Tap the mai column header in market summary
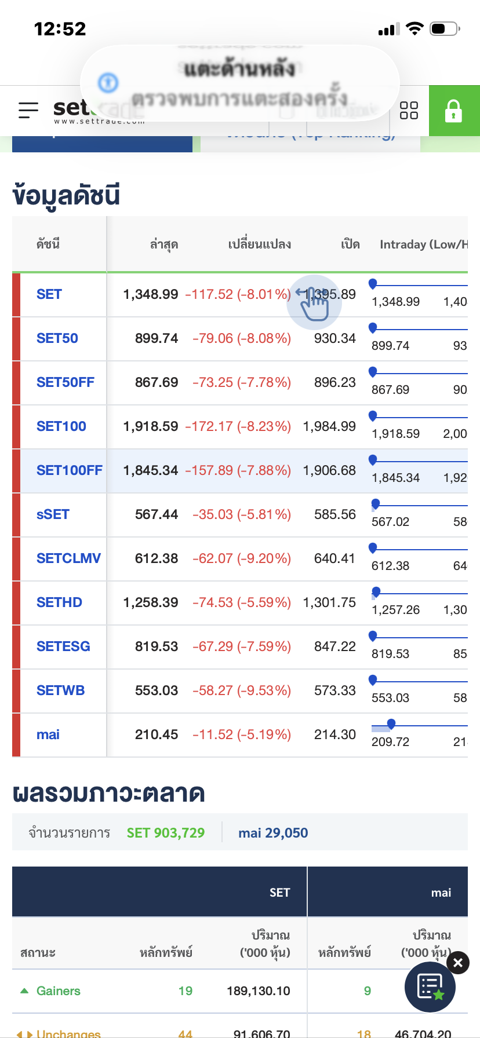Screen dimensions: 480x1038 coord(441,893)
